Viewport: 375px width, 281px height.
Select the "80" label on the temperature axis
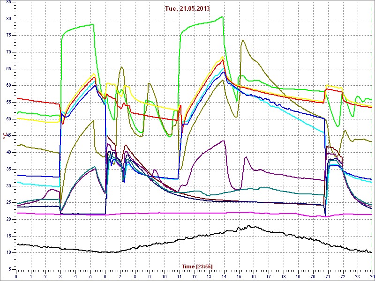(x=7, y=19)
